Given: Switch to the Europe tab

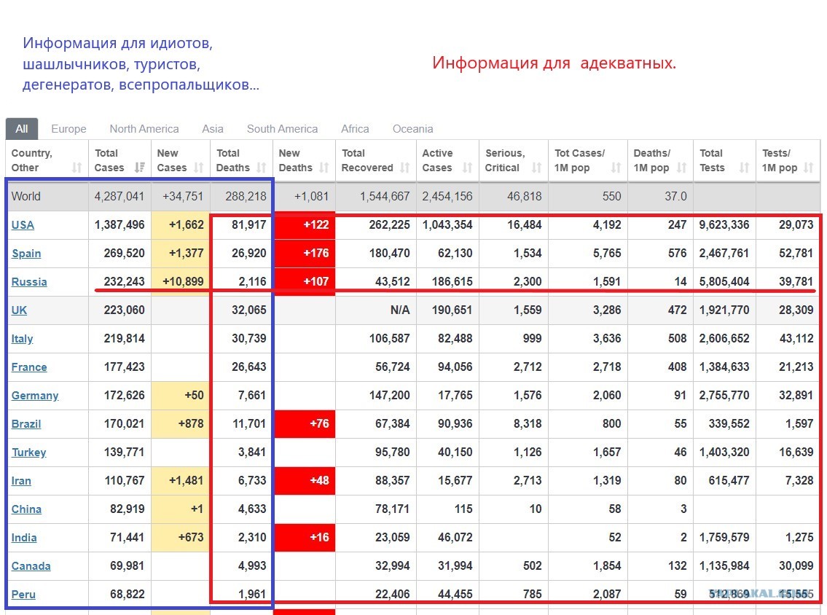Looking at the screenshot, I should 68,129.
